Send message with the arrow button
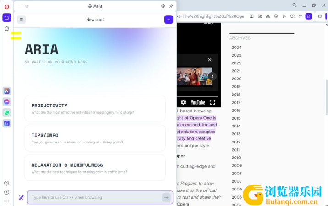This screenshot has height=206, width=328. click(166, 197)
